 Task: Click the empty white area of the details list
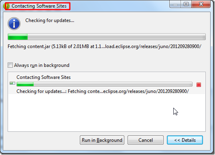pyautogui.click(x=107, y=113)
